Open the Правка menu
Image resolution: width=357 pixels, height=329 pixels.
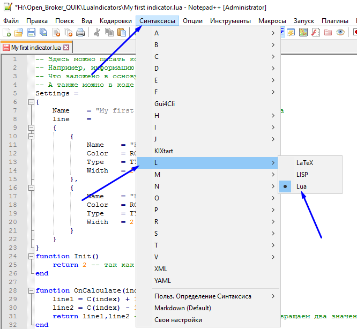(37, 21)
